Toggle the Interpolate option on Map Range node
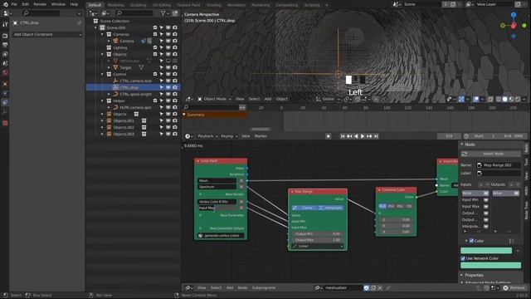This screenshot has height=299, width=531. tap(330, 208)
